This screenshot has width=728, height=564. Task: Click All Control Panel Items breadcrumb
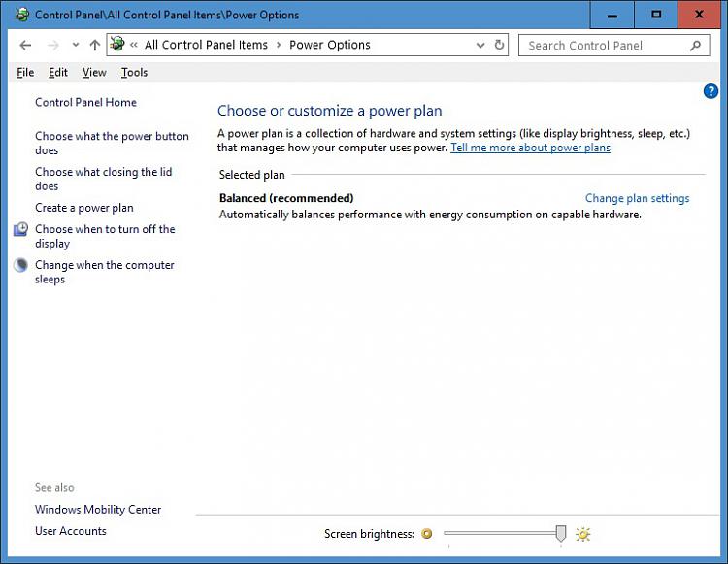206,45
